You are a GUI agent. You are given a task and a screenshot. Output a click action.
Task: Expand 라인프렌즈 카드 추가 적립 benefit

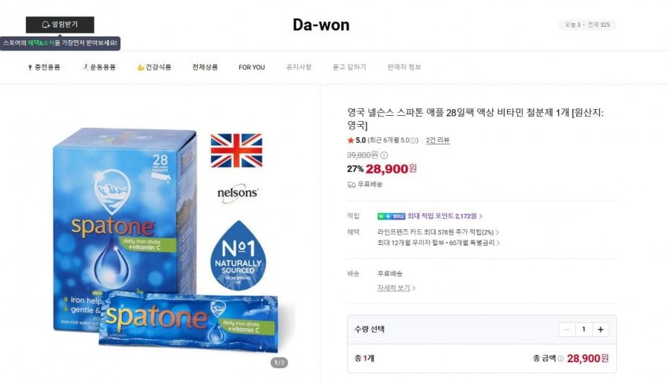coord(438,232)
